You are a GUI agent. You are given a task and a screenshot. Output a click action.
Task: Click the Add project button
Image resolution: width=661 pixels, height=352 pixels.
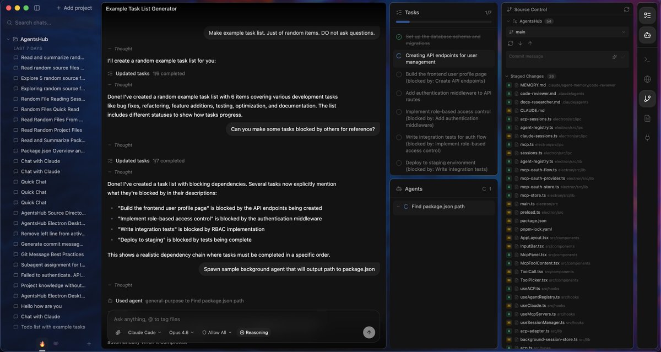pos(74,8)
